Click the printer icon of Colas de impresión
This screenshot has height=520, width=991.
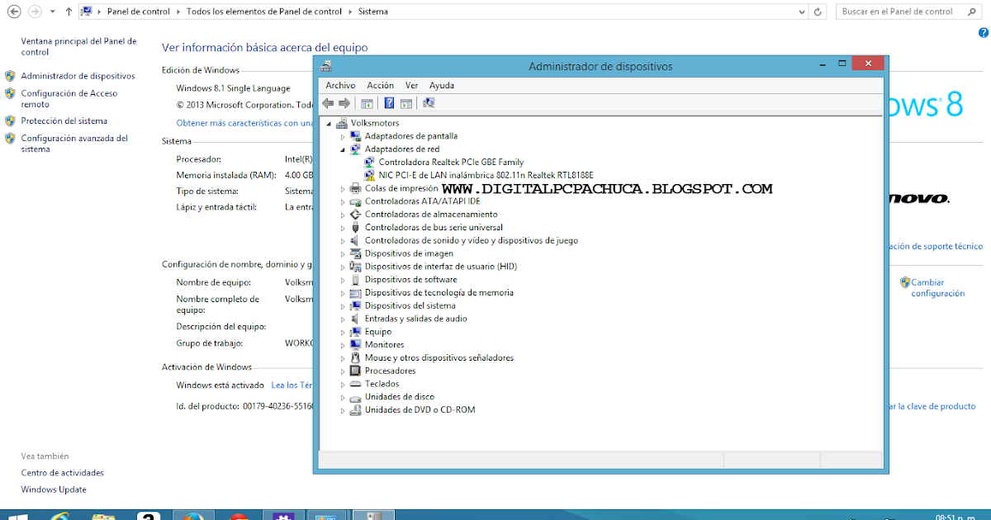[x=356, y=188]
